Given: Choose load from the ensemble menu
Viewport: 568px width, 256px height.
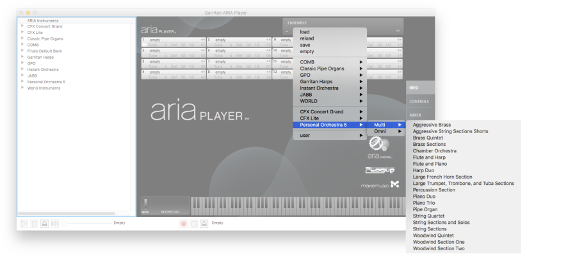Looking at the screenshot, I should coord(330,32).
